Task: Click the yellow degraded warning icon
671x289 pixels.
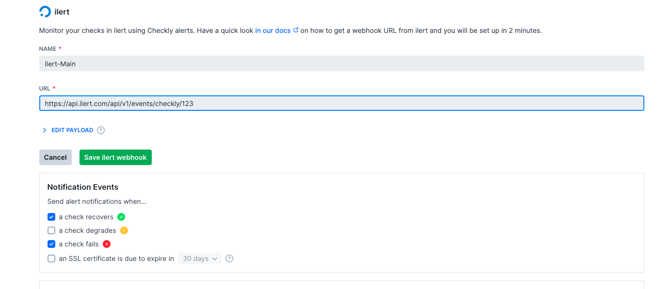Action: coord(124,230)
